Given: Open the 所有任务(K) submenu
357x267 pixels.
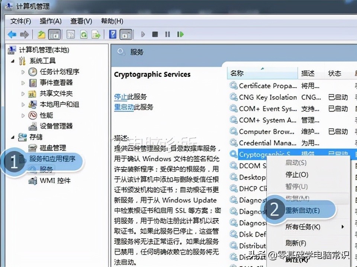Looking at the screenshot, I should [302, 227].
